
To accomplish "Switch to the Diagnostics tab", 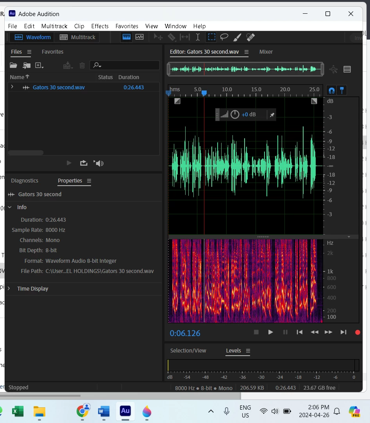I will (x=25, y=181).
